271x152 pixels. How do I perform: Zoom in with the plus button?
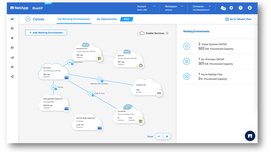[167, 136]
